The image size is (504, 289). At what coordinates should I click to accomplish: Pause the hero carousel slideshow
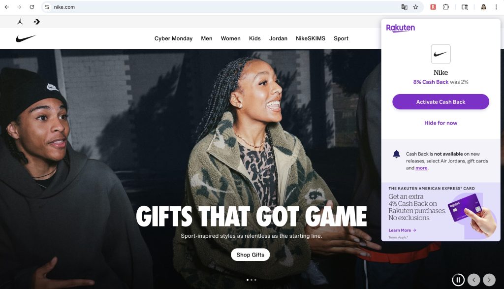(458, 280)
